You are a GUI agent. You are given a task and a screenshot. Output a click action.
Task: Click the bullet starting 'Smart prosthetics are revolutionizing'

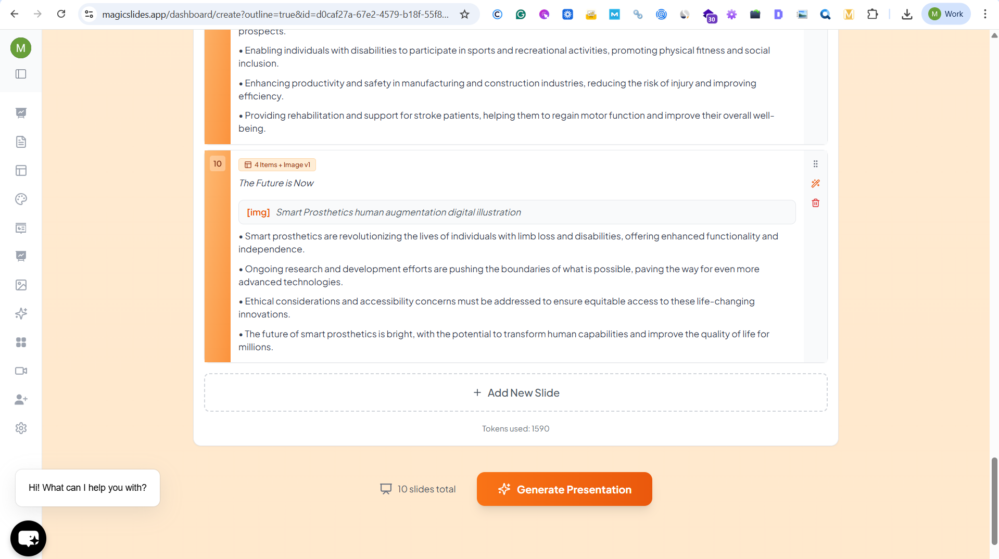click(x=508, y=243)
